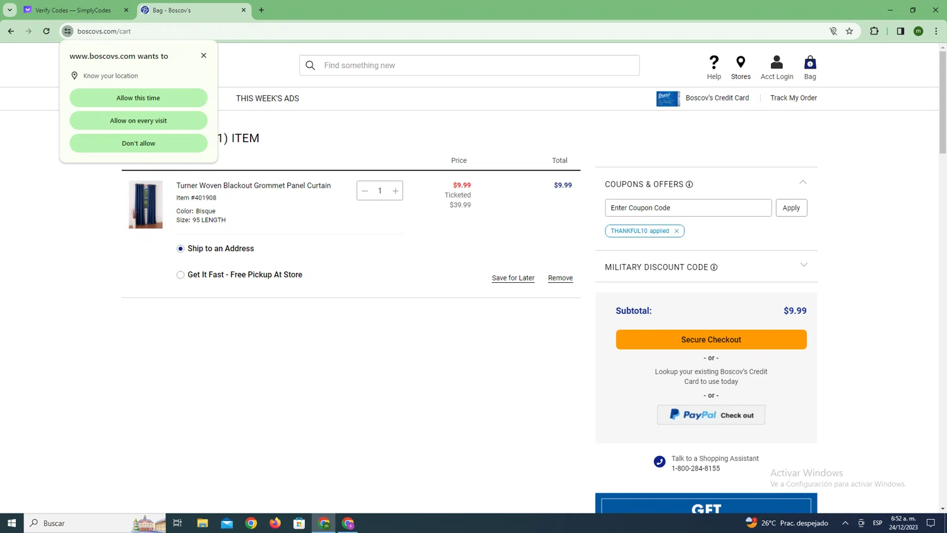Open the Boscov's Credit Card link
The height and width of the screenshot is (533, 947).
pyautogui.click(x=717, y=98)
